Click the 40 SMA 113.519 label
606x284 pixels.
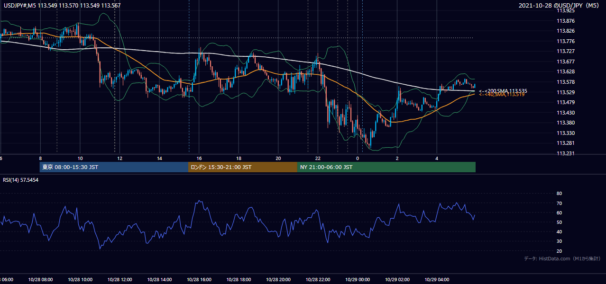[x=502, y=95]
